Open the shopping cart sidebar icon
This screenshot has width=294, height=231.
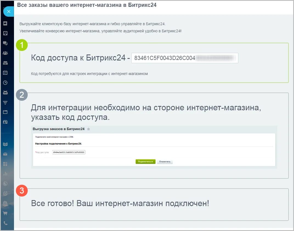click(x=5, y=213)
